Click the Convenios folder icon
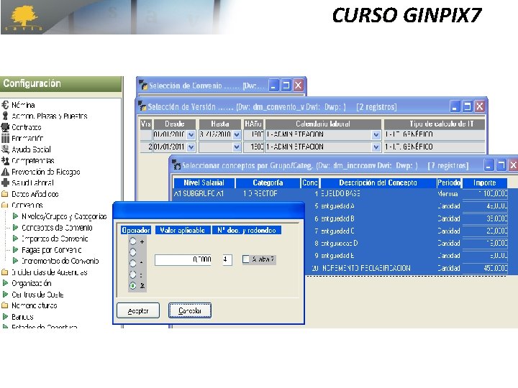 coord(5,205)
